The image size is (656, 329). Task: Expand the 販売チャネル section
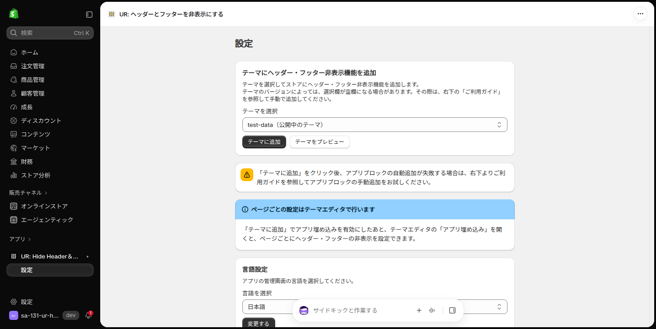click(x=28, y=192)
